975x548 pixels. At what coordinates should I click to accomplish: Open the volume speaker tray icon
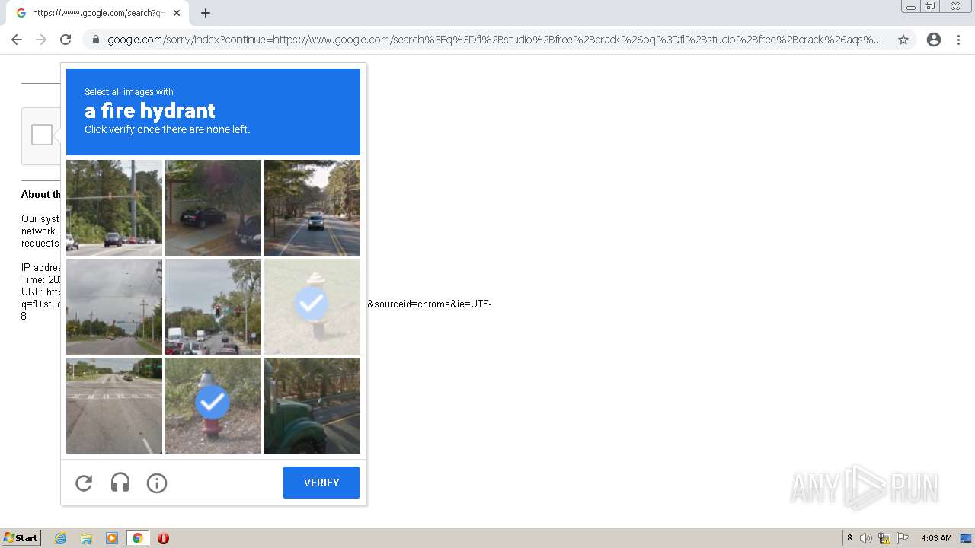pos(866,538)
